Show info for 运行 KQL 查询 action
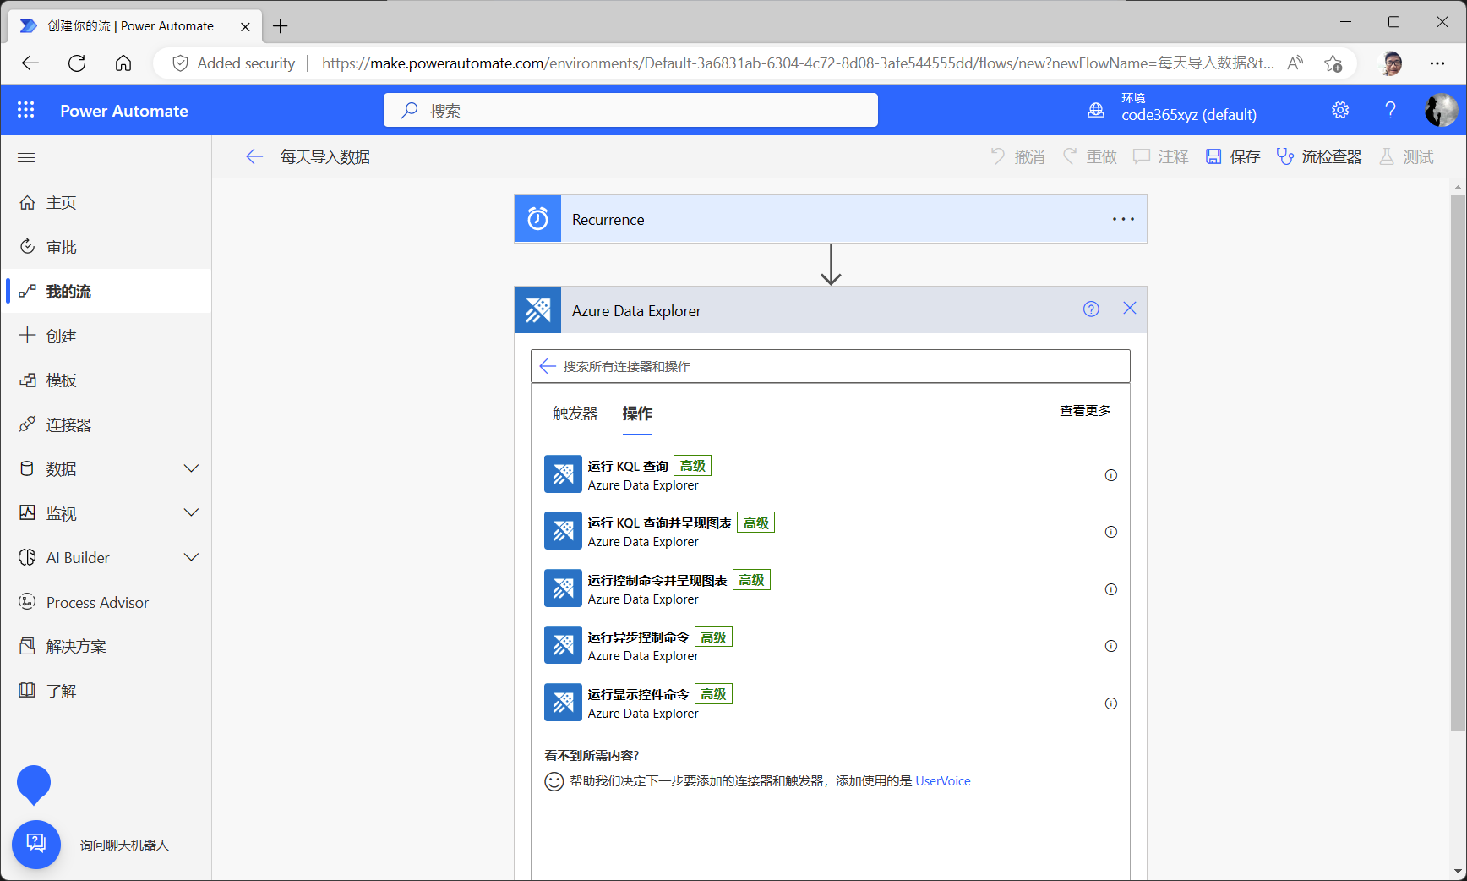Screen dimensions: 1467x881 pos(1111,475)
